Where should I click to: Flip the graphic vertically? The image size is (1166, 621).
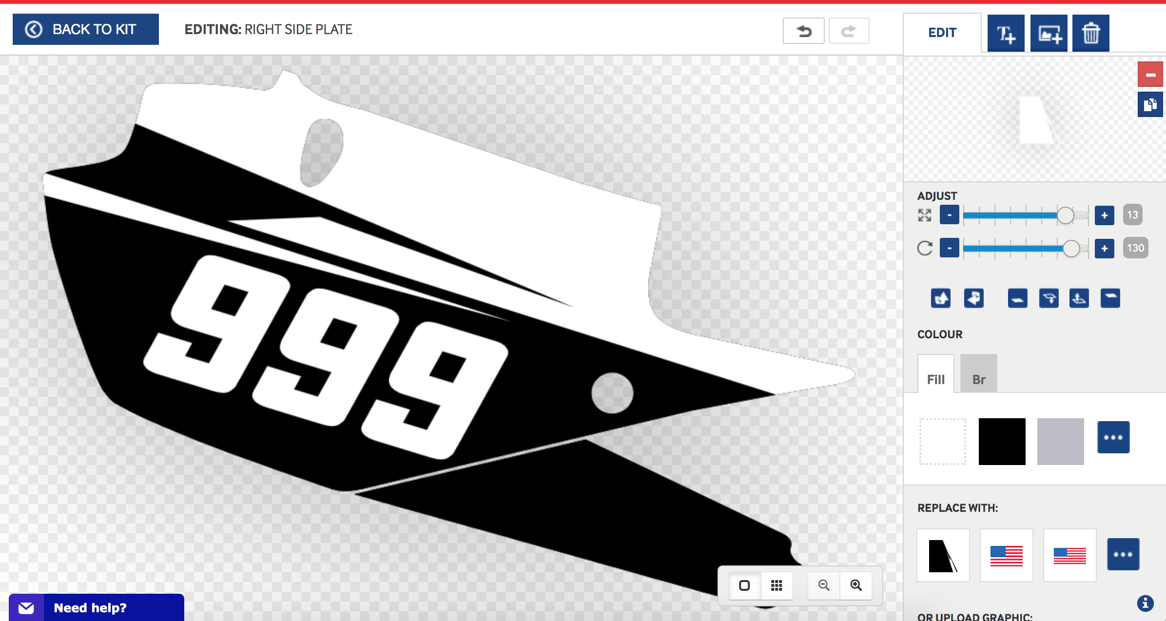(941, 298)
